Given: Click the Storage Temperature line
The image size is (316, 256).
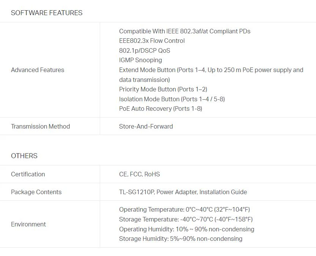Looking at the screenshot, I should point(186,219).
